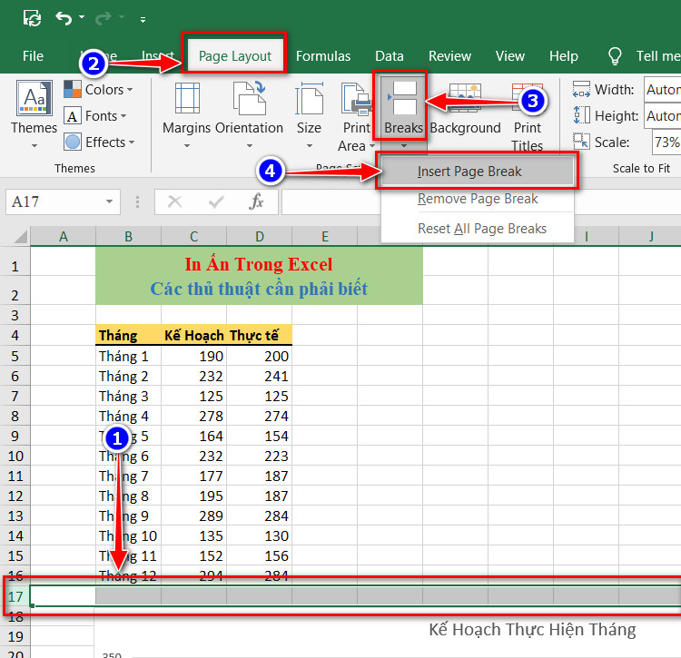Click cell 'Tháng 1'

click(x=129, y=357)
